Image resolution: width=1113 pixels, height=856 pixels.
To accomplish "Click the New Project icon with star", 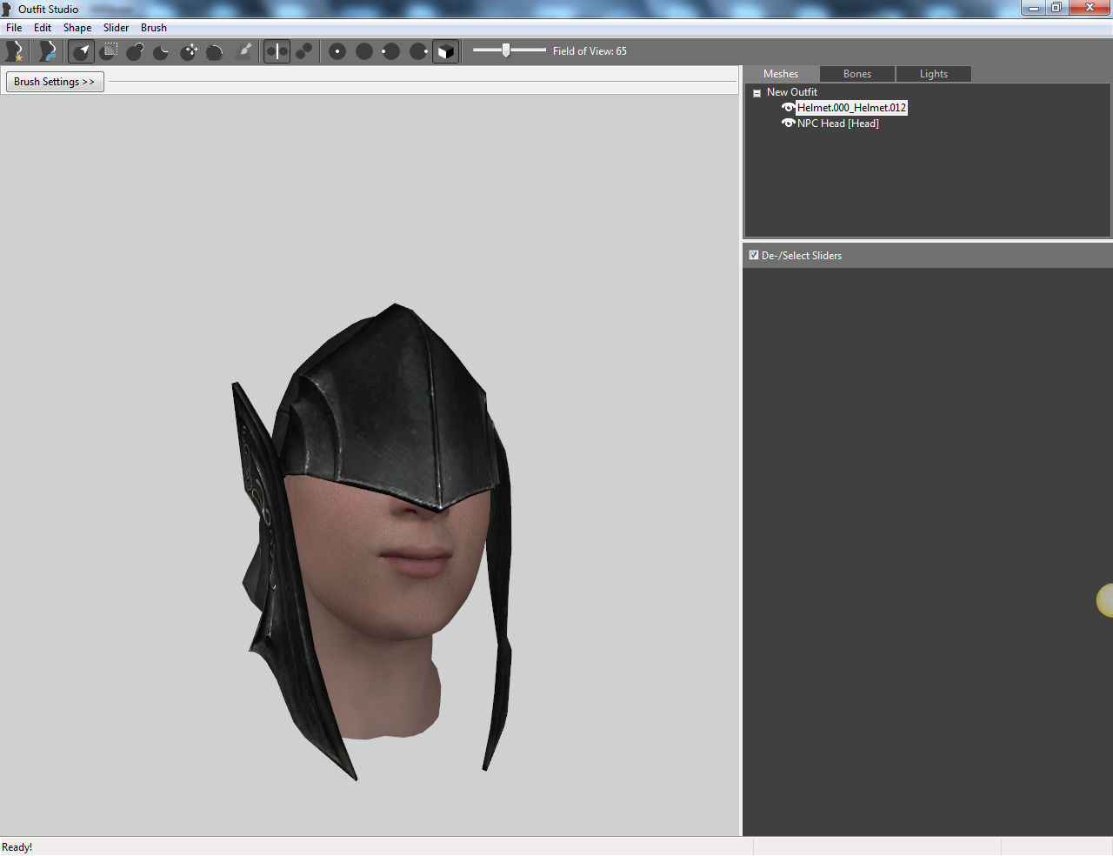I will [x=14, y=51].
